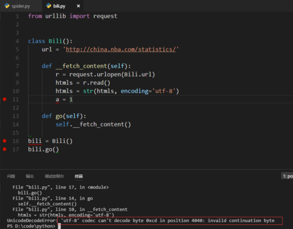
Task: Click 'def __fetch_content(self):' line
Action: coord(86,66)
